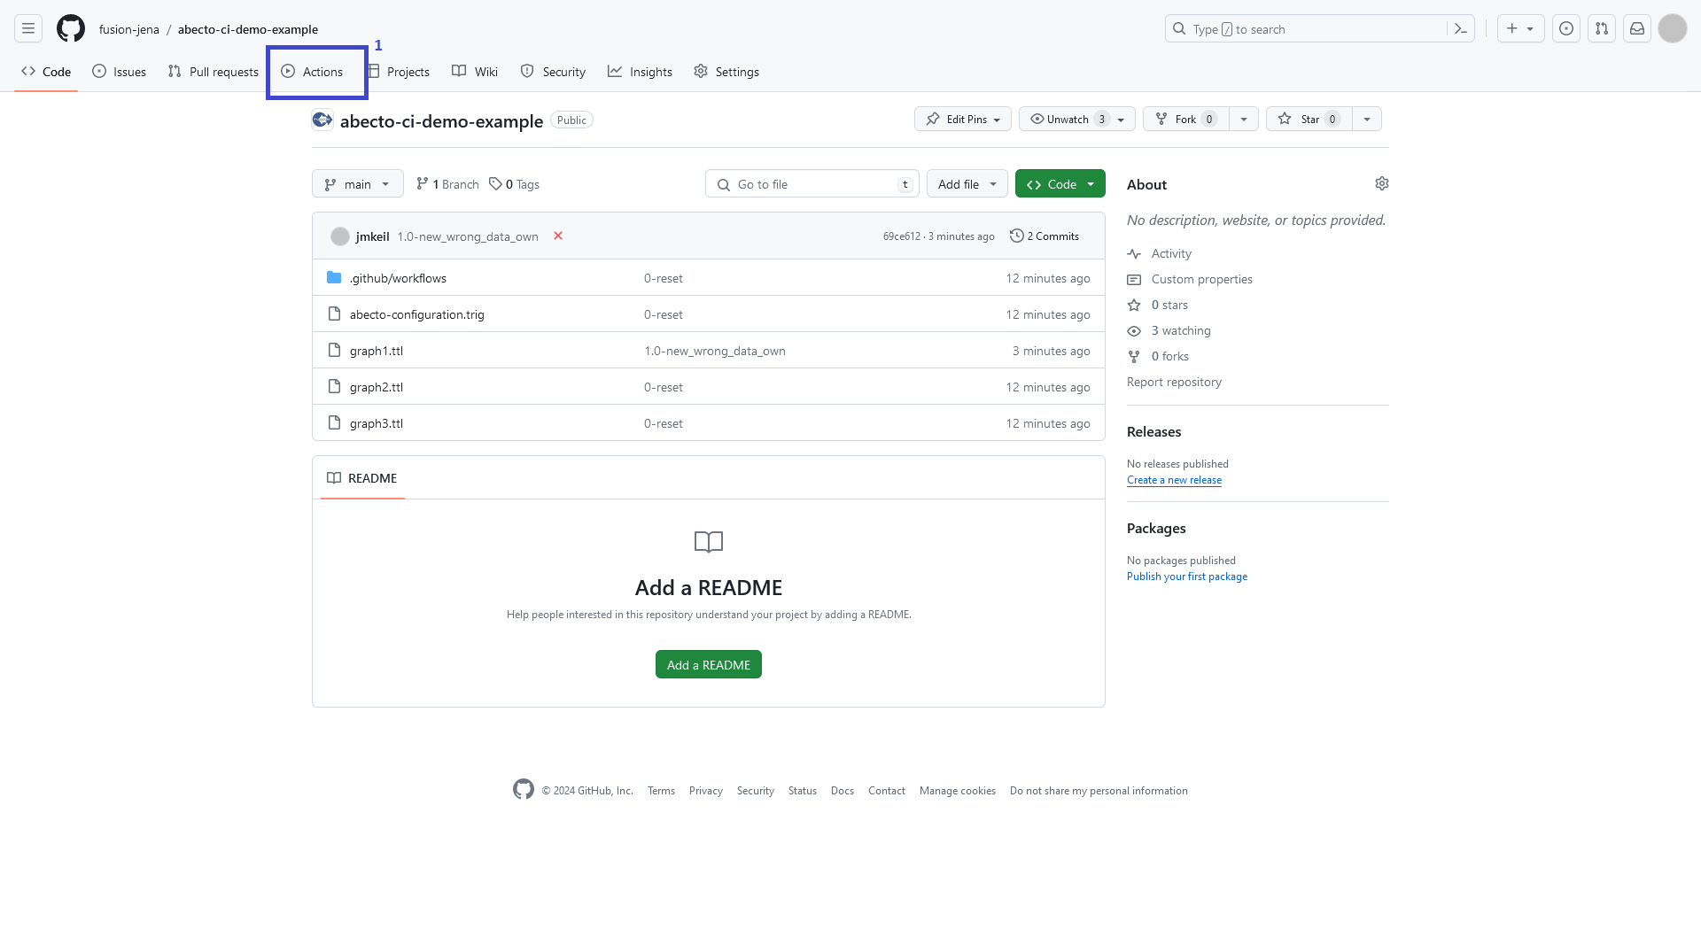Click the repository owner avatar icon
1701x952 pixels.
coord(322,120)
